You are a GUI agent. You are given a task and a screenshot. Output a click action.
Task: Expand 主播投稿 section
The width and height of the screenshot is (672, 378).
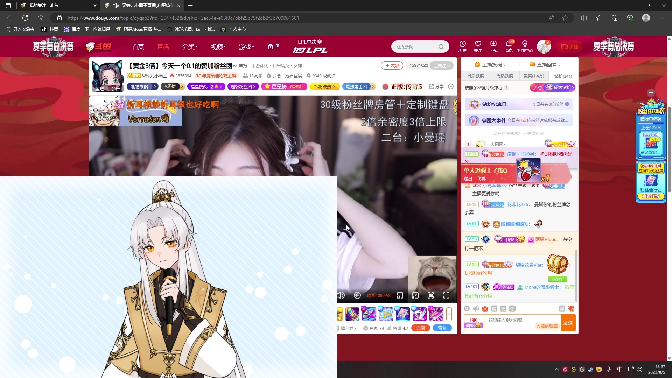pos(490,65)
